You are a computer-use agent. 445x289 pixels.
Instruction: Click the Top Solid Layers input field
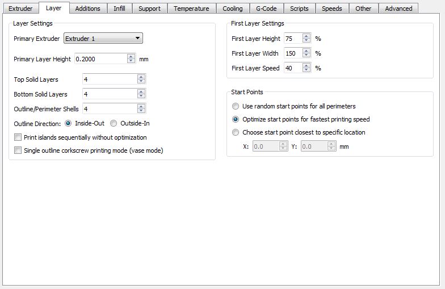pyautogui.click(x=110, y=79)
